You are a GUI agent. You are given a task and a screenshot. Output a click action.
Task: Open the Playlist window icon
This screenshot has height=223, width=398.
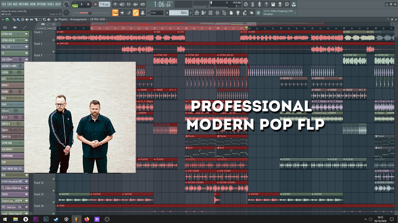pyautogui.click(x=197, y=13)
